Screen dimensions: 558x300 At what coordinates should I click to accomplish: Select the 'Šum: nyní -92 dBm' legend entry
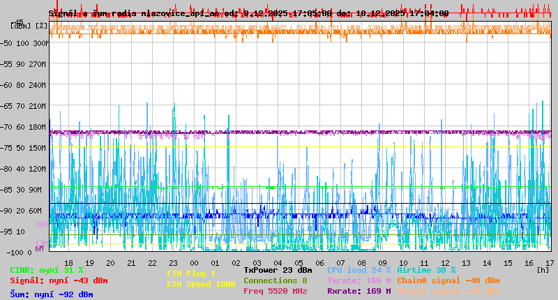pos(52,294)
